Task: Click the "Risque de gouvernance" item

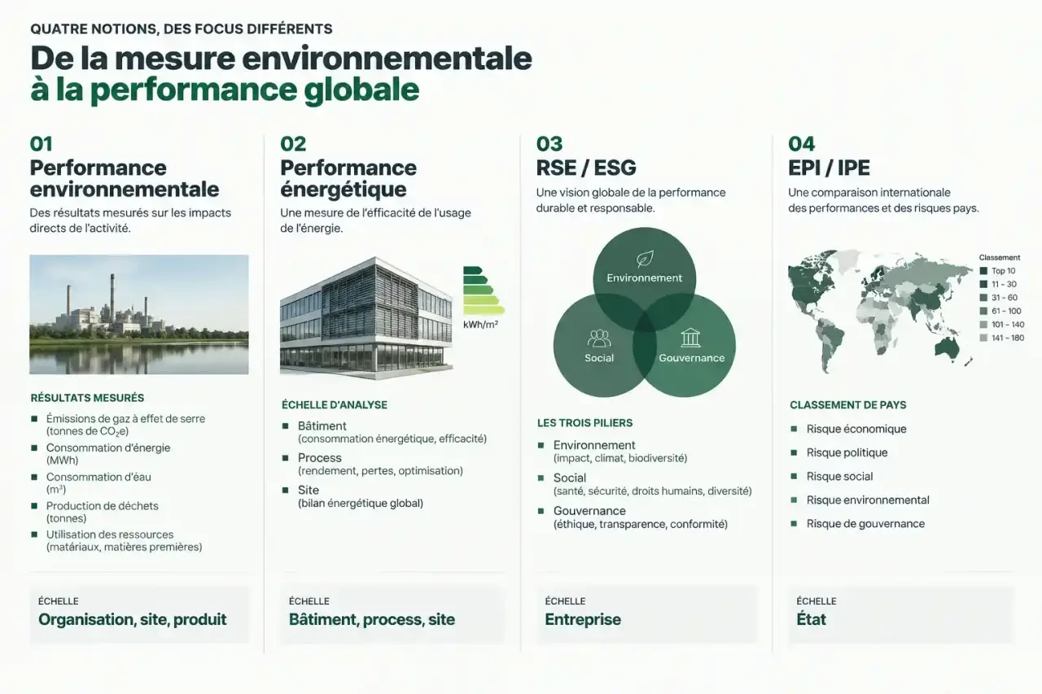Action: point(866,523)
